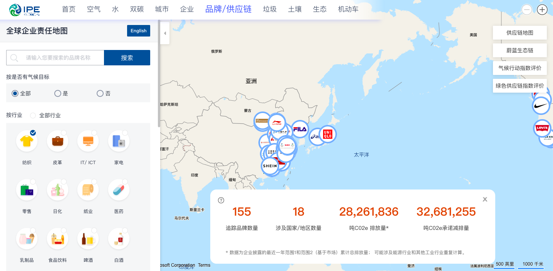Viewport: 553px width, 271px height.
Task: Click the 全球企业责任地图 panel title
Action: point(37,31)
